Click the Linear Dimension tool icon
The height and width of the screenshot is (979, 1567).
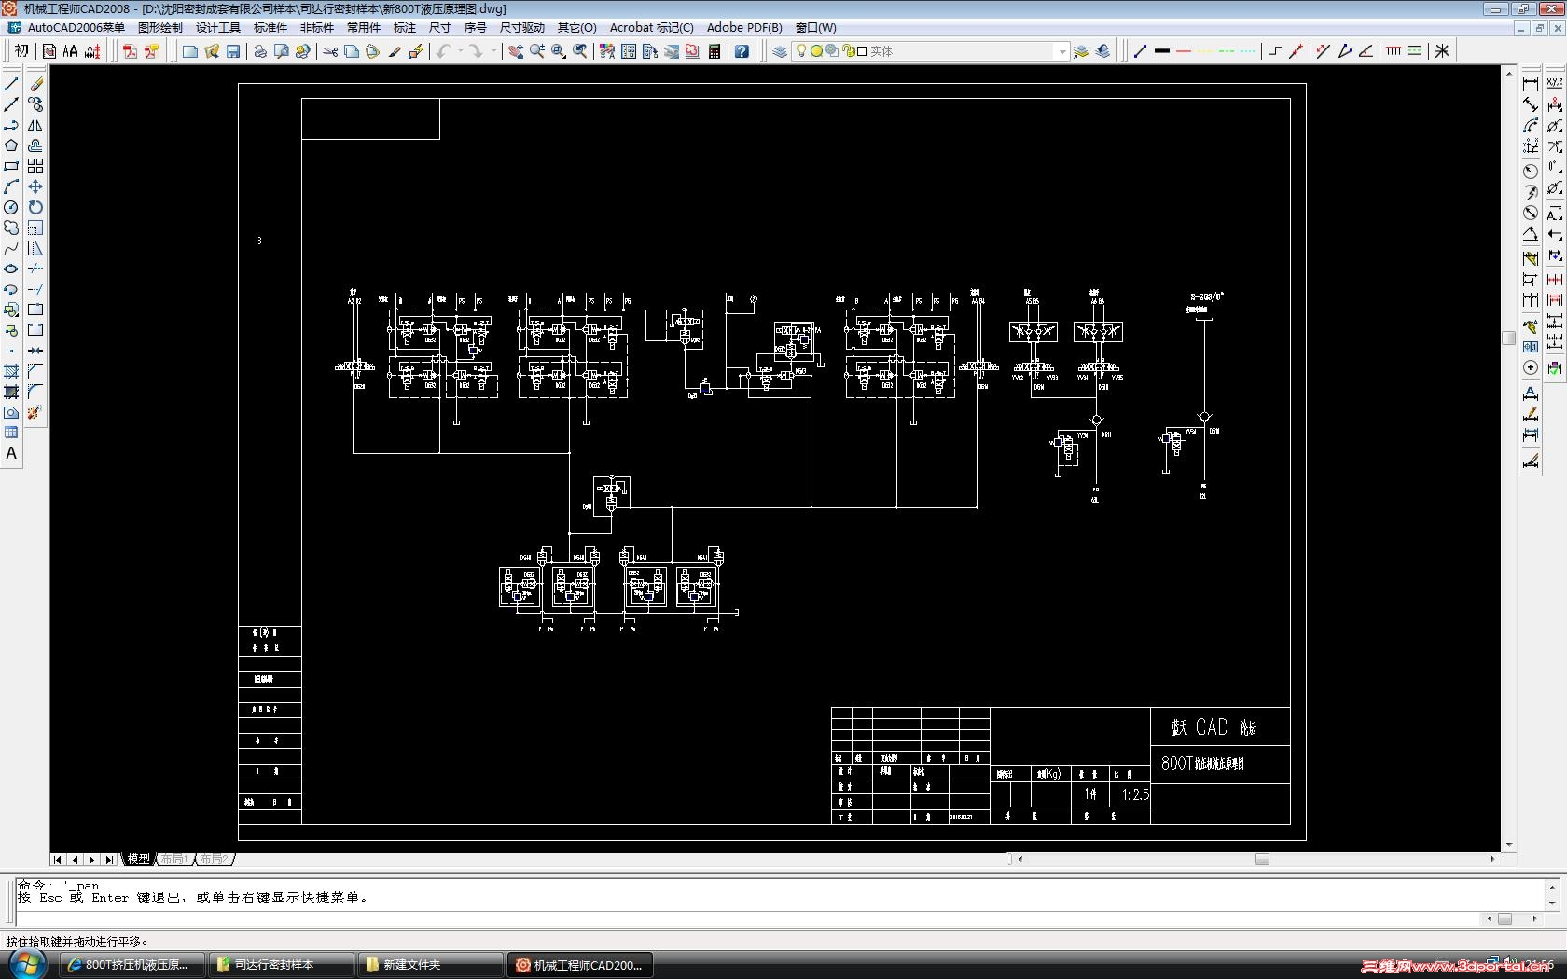click(x=1531, y=84)
